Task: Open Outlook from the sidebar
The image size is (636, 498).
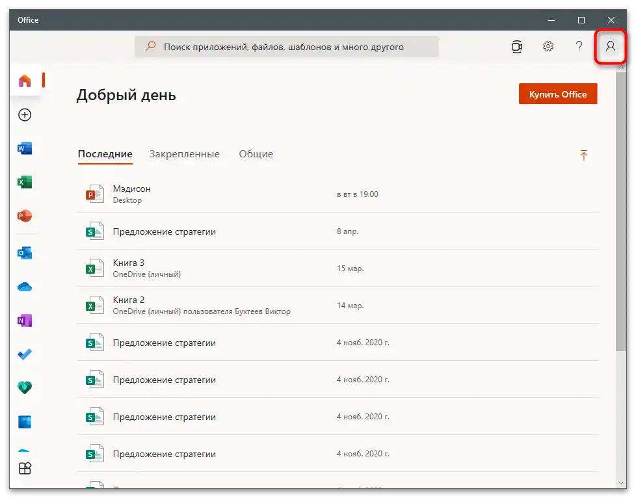Action: click(x=25, y=253)
